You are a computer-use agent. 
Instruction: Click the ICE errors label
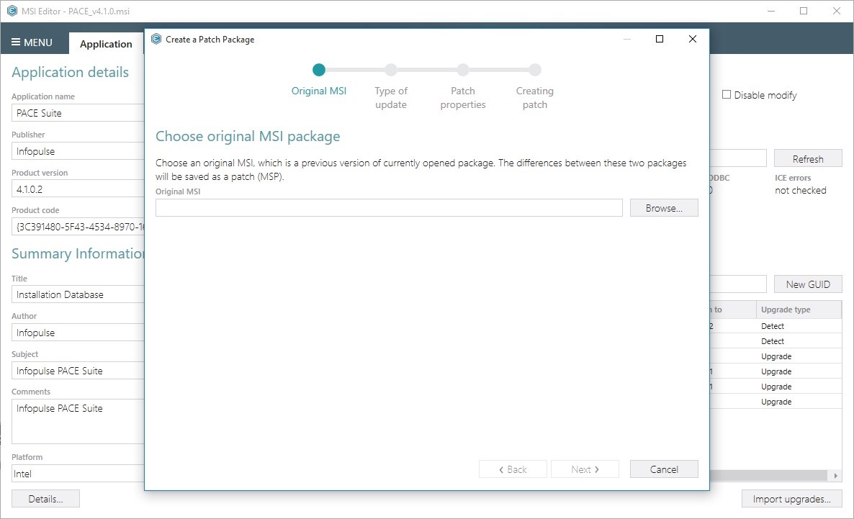793,178
